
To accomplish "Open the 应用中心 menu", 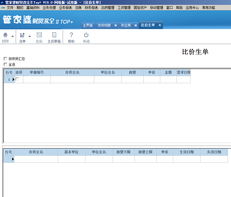I will coord(192,8).
